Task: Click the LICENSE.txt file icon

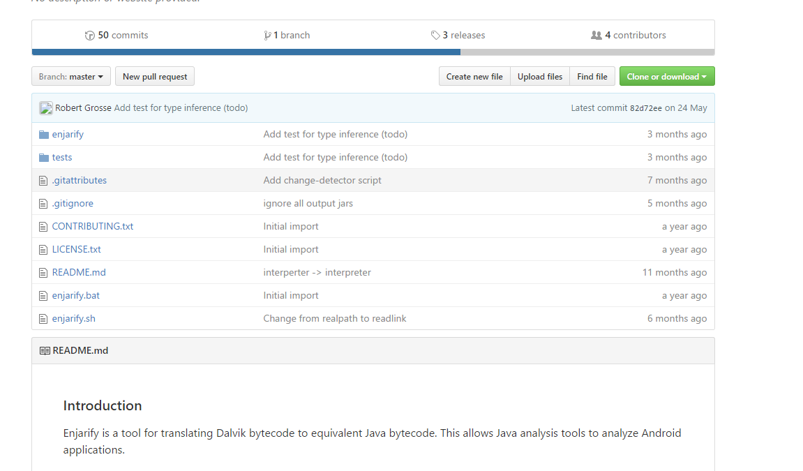Action: pyautogui.click(x=43, y=250)
